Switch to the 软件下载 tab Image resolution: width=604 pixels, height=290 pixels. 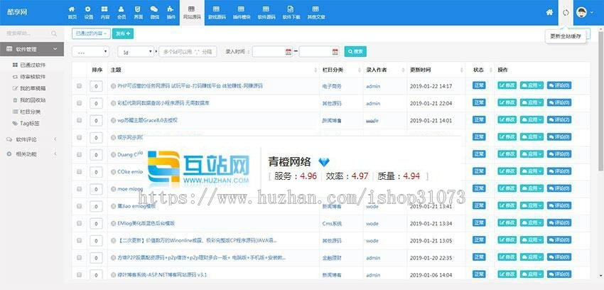pyautogui.click(x=291, y=13)
